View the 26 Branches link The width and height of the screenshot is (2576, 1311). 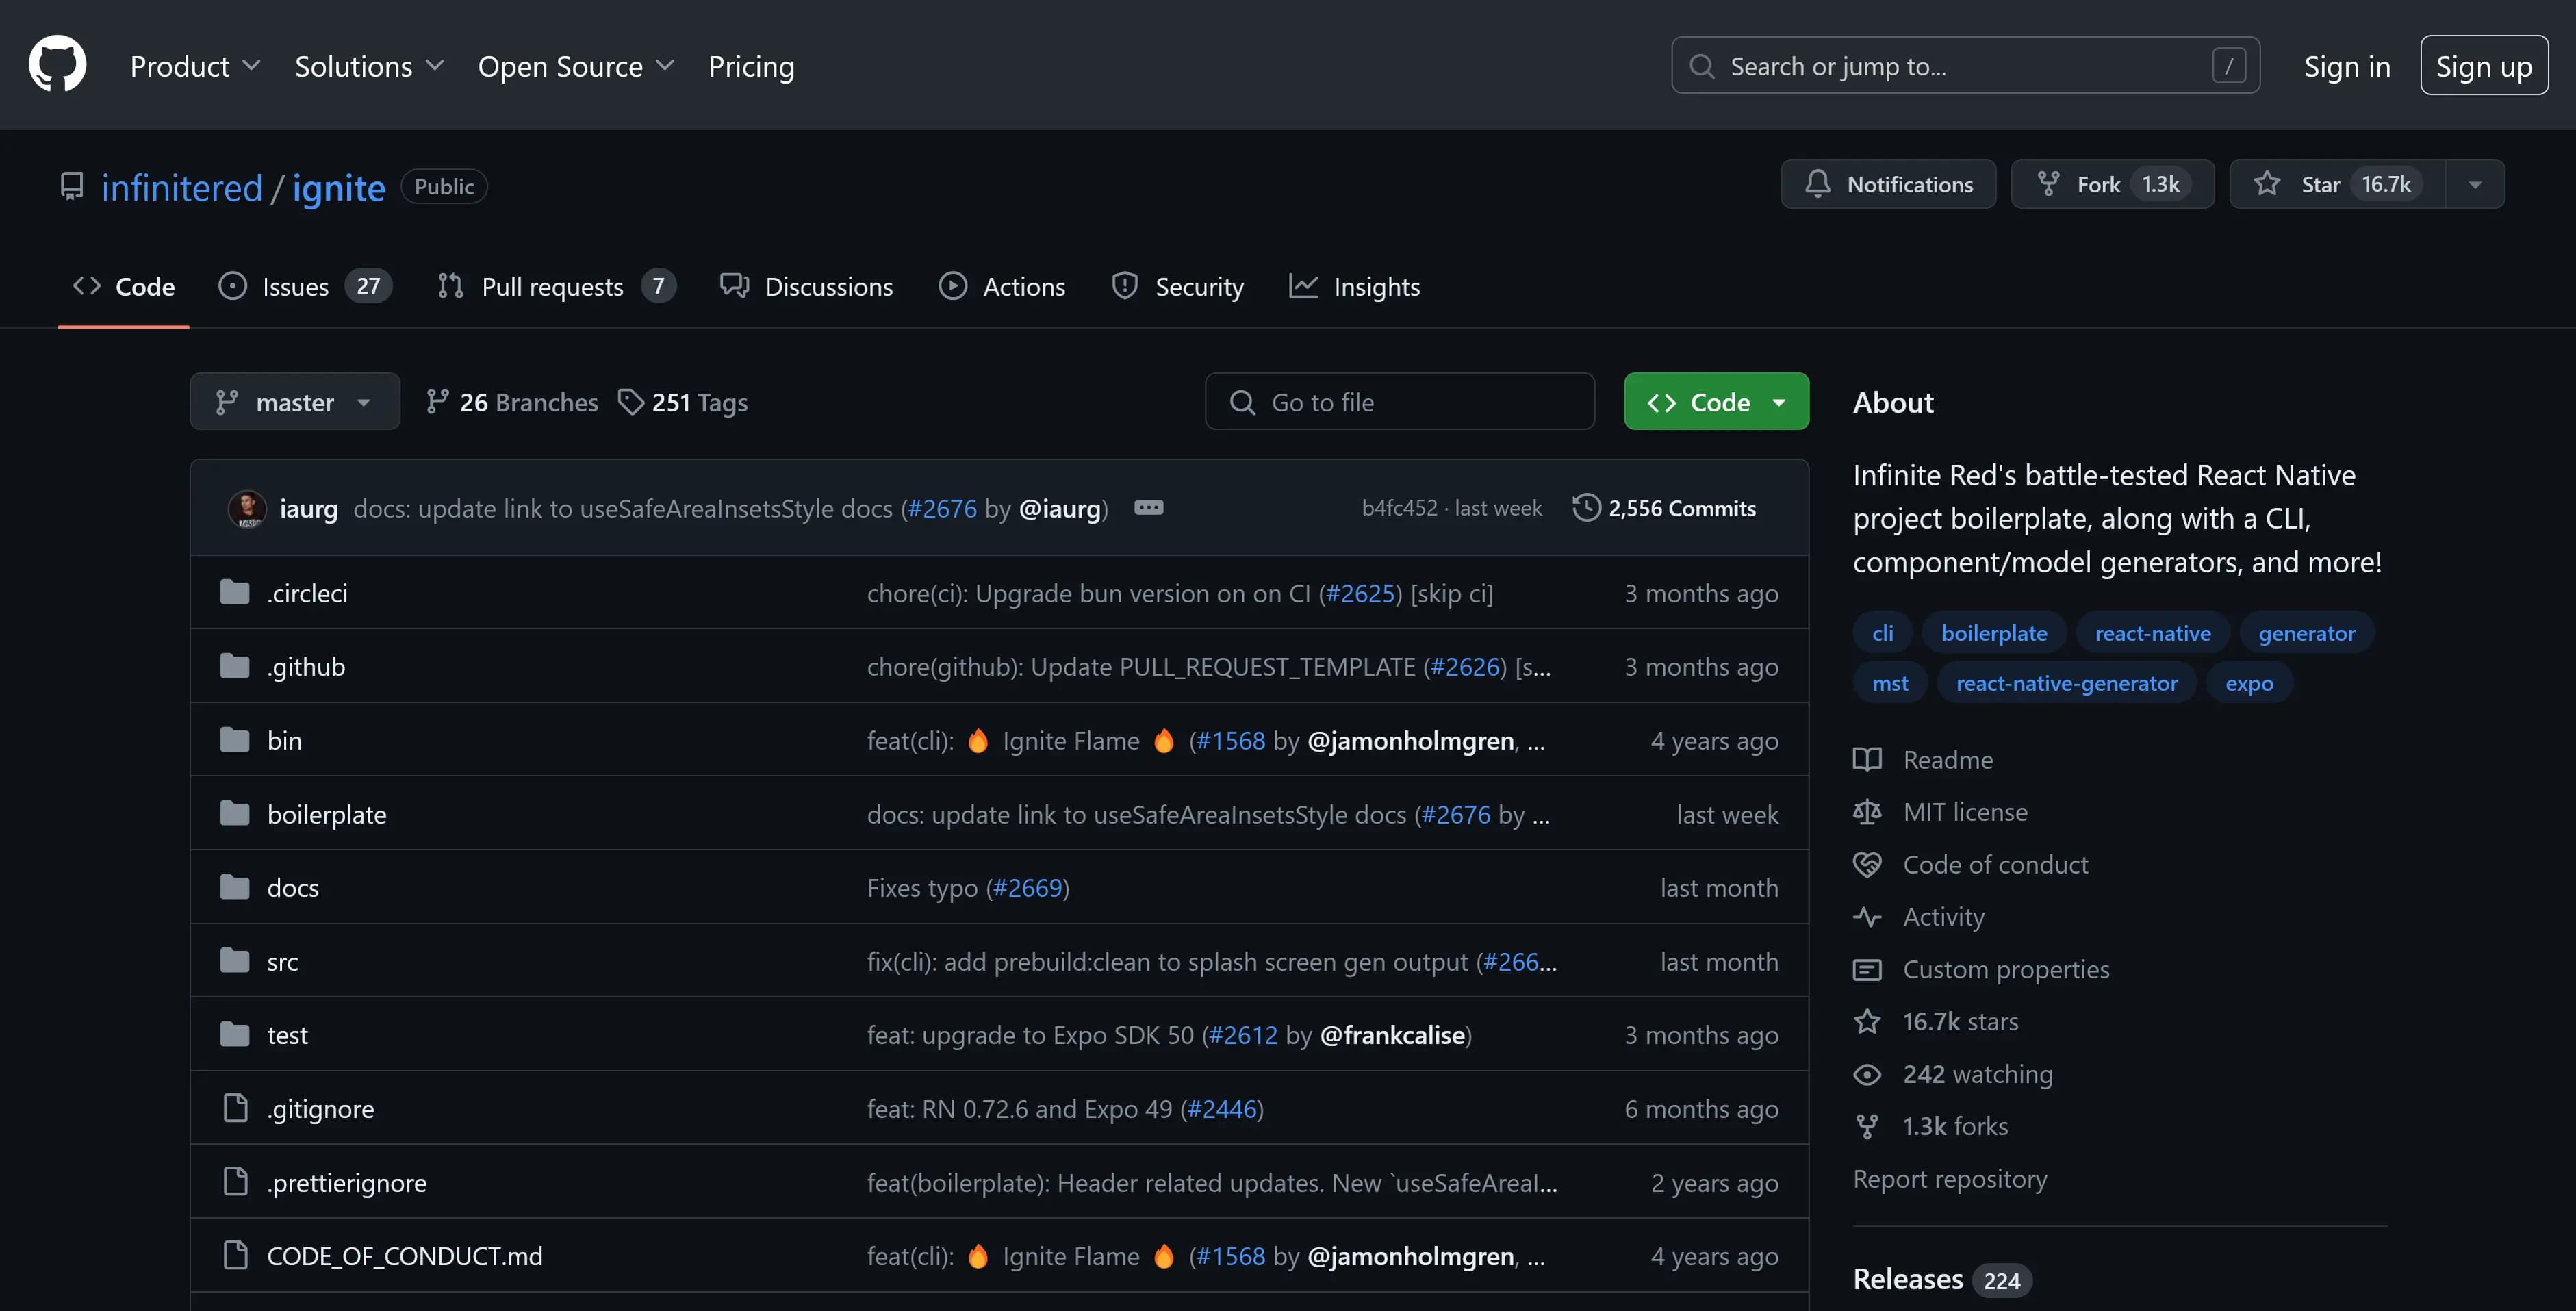coord(511,402)
